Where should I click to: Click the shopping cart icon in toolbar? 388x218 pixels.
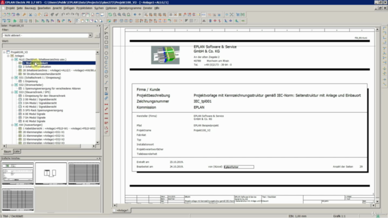[238, 15]
